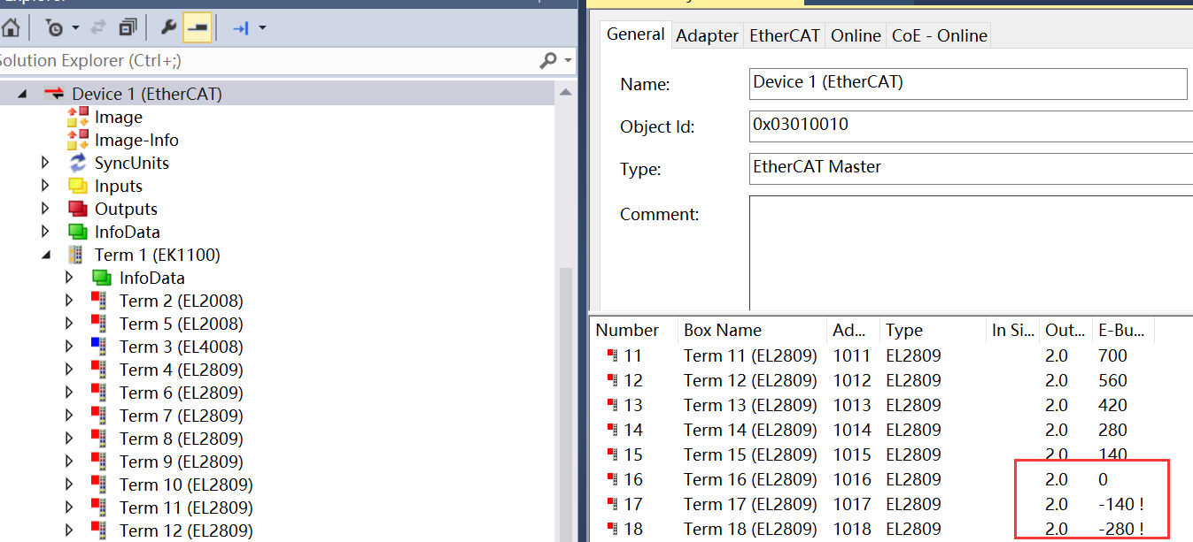Click the Out... column header
The width and height of the screenshot is (1193, 542).
click(1065, 330)
